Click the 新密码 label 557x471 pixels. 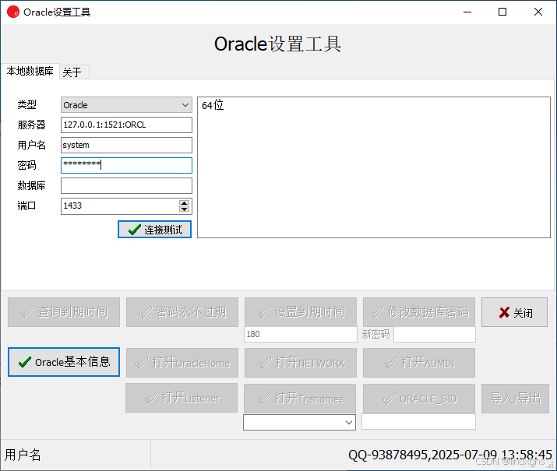coord(375,334)
